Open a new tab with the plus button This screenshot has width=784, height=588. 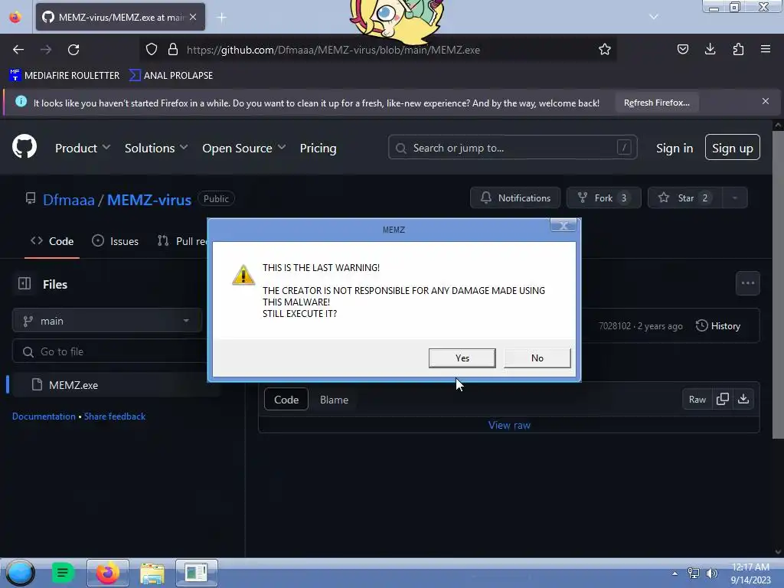[221, 18]
